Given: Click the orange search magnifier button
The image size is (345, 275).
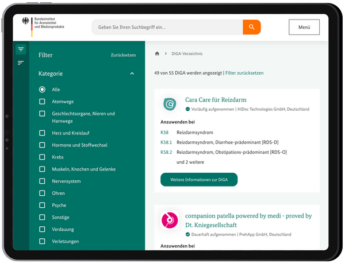Looking at the screenshot, I should [251, 27].
